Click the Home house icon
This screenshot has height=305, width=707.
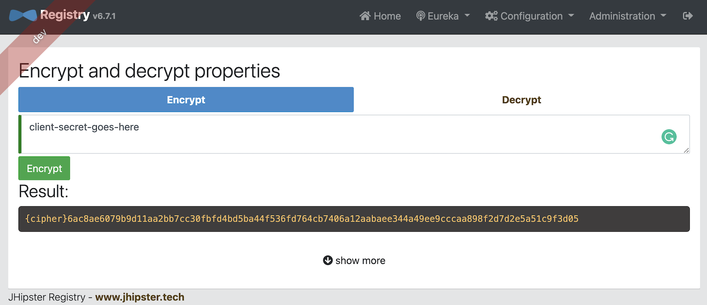[365, 16]
